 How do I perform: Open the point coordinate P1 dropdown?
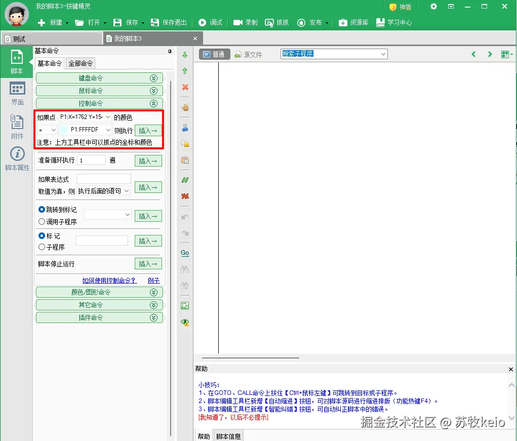point(85,117)
